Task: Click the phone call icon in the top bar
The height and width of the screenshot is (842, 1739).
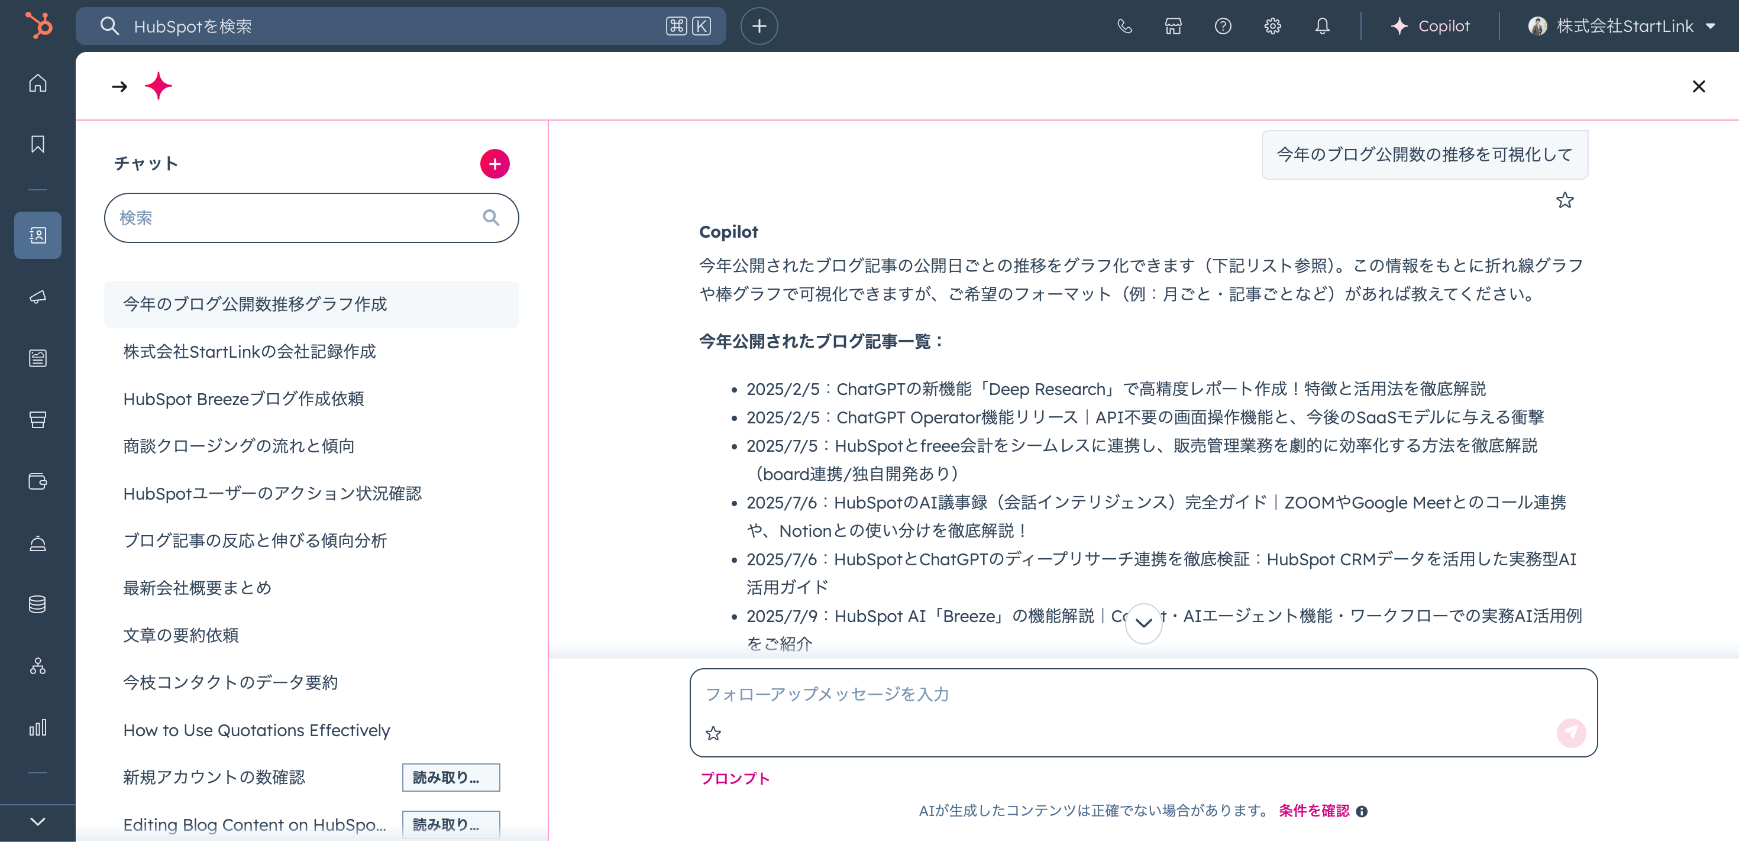Action: (x=1123, y=26)
